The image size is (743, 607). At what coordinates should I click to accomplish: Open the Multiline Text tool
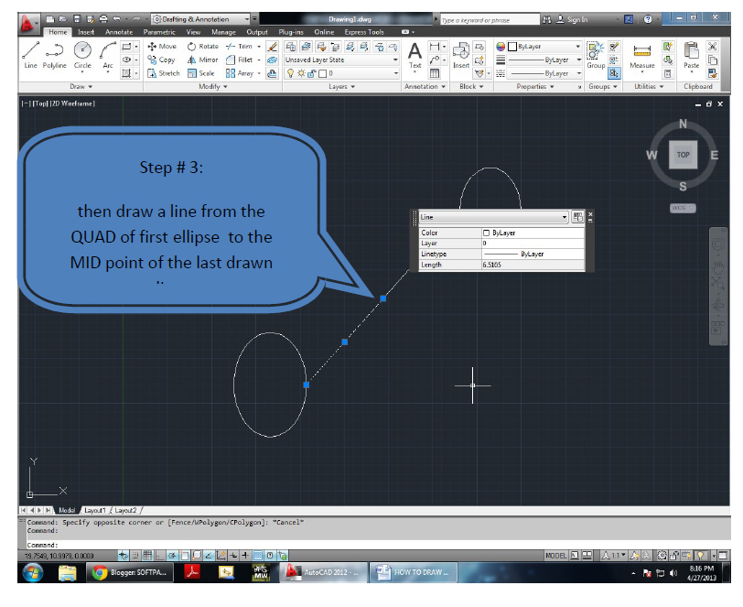click(x=414, y=53)
